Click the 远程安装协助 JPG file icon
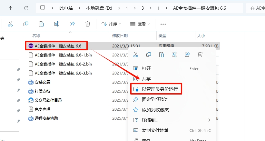Viewport: 265px width, 141px height. pos(31,118)
